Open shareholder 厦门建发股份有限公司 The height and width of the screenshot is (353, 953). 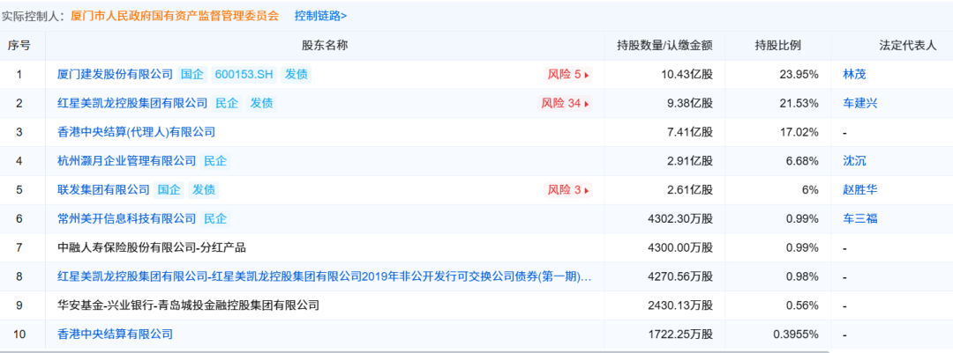tap(115, 75)
